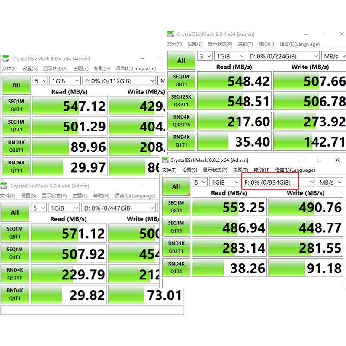Start SEQ1M Q1T1 test in the E: 112GiB window
346x346 pixels.
(16, 126)
